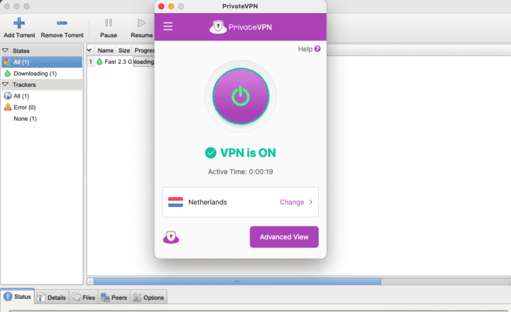This screenshot has width=511, height=312.
Task: Select Downloading (1) state filter
Action: click(42, 74)
